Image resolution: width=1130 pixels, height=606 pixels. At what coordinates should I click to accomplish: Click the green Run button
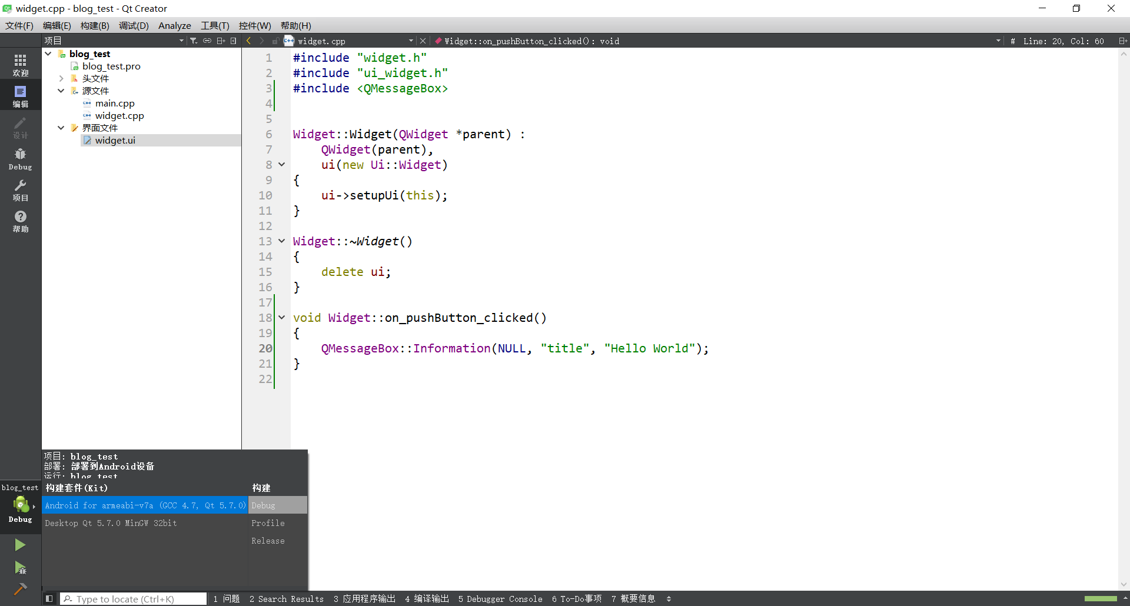(x=20, y=545)
